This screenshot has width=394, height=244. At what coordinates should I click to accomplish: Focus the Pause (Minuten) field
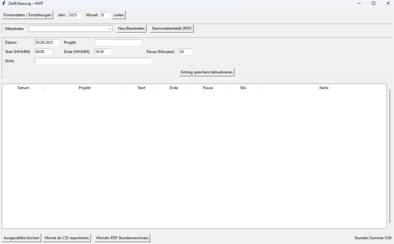(185, 52)
